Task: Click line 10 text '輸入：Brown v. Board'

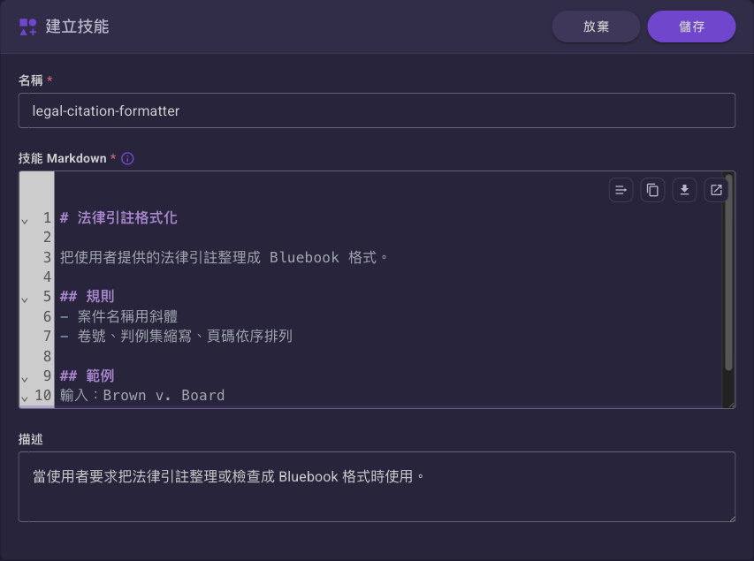Action: pyautogui.click(x=142, y=395)
